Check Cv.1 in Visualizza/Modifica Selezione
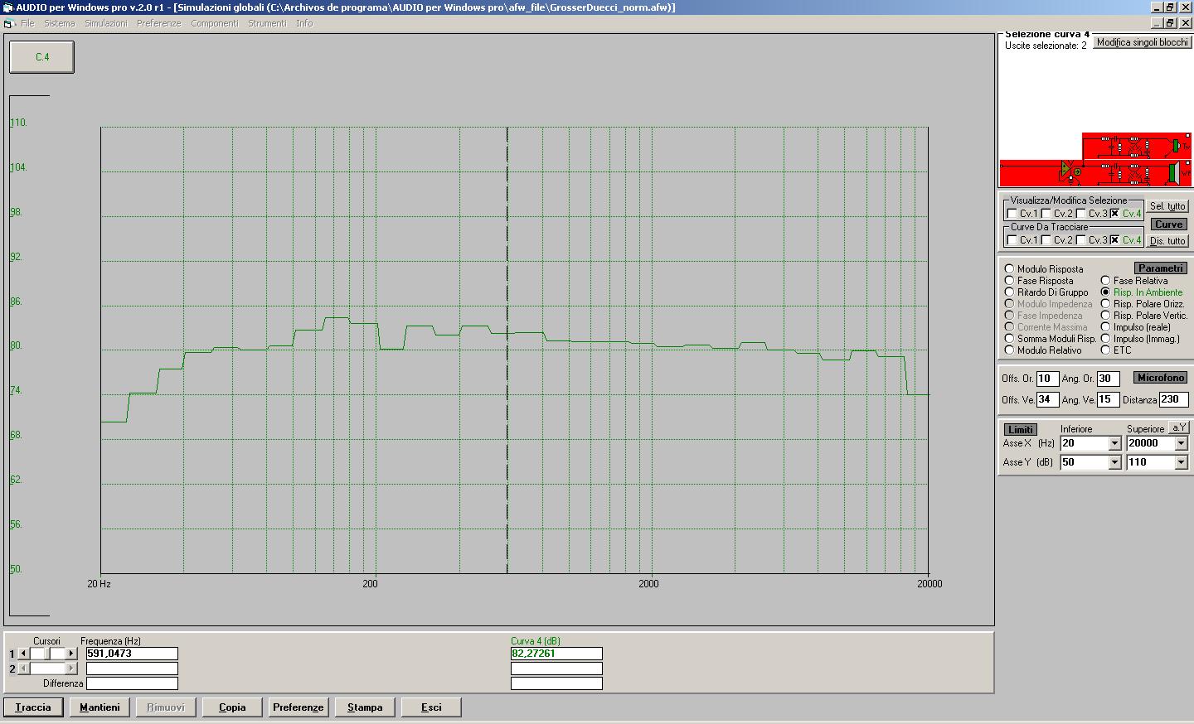Viewport: 1194px width, 724px height. 1012,214
